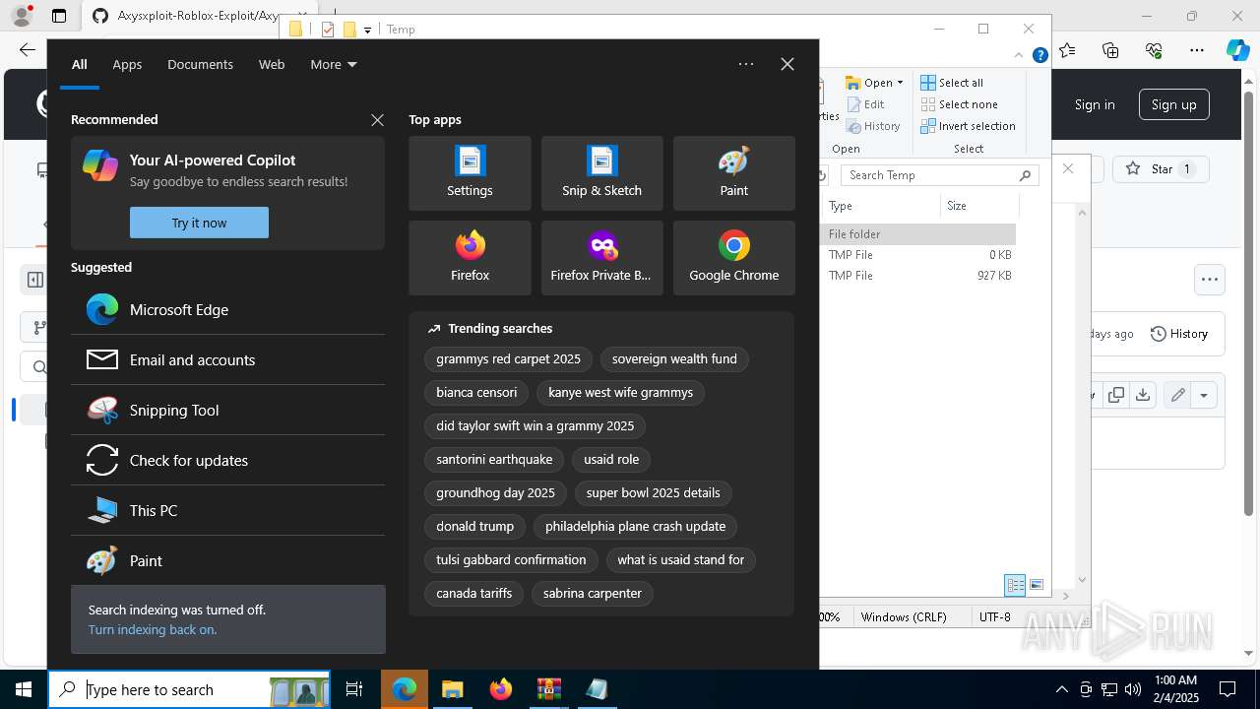The image size is (1260, 709).
Task: Click Invert selection in Explorer
Action: 968,126
